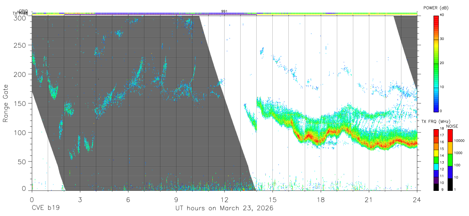Click the x-axis tick label '9'
469x216 pixels.
(176, 200)
